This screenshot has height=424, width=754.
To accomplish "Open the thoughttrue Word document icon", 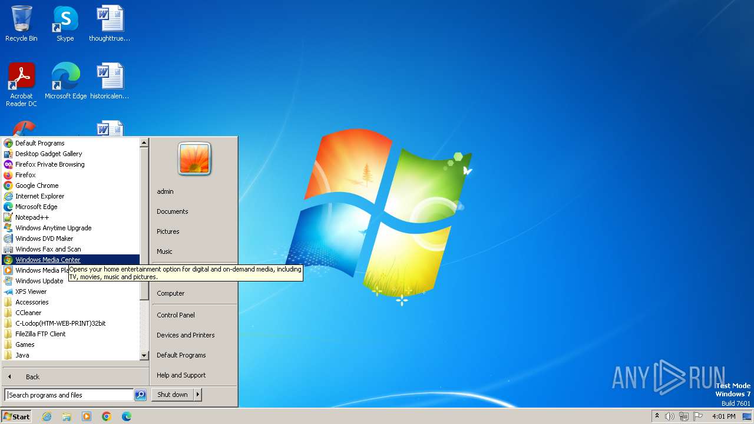I will click(110, 24).
